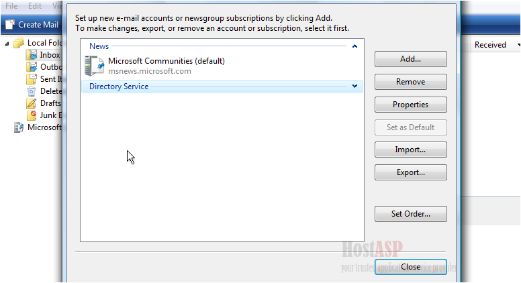This screenshot has width=521, height=283.
Task: Click the Set Order... button
Action: pyautogui.click(x=411, y=214)
